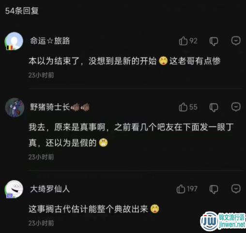Image resolution: width=246 pixels, height=233 pixels.
Task: Dislike the comment by 野猪骑士长
Action: (214, 108)
